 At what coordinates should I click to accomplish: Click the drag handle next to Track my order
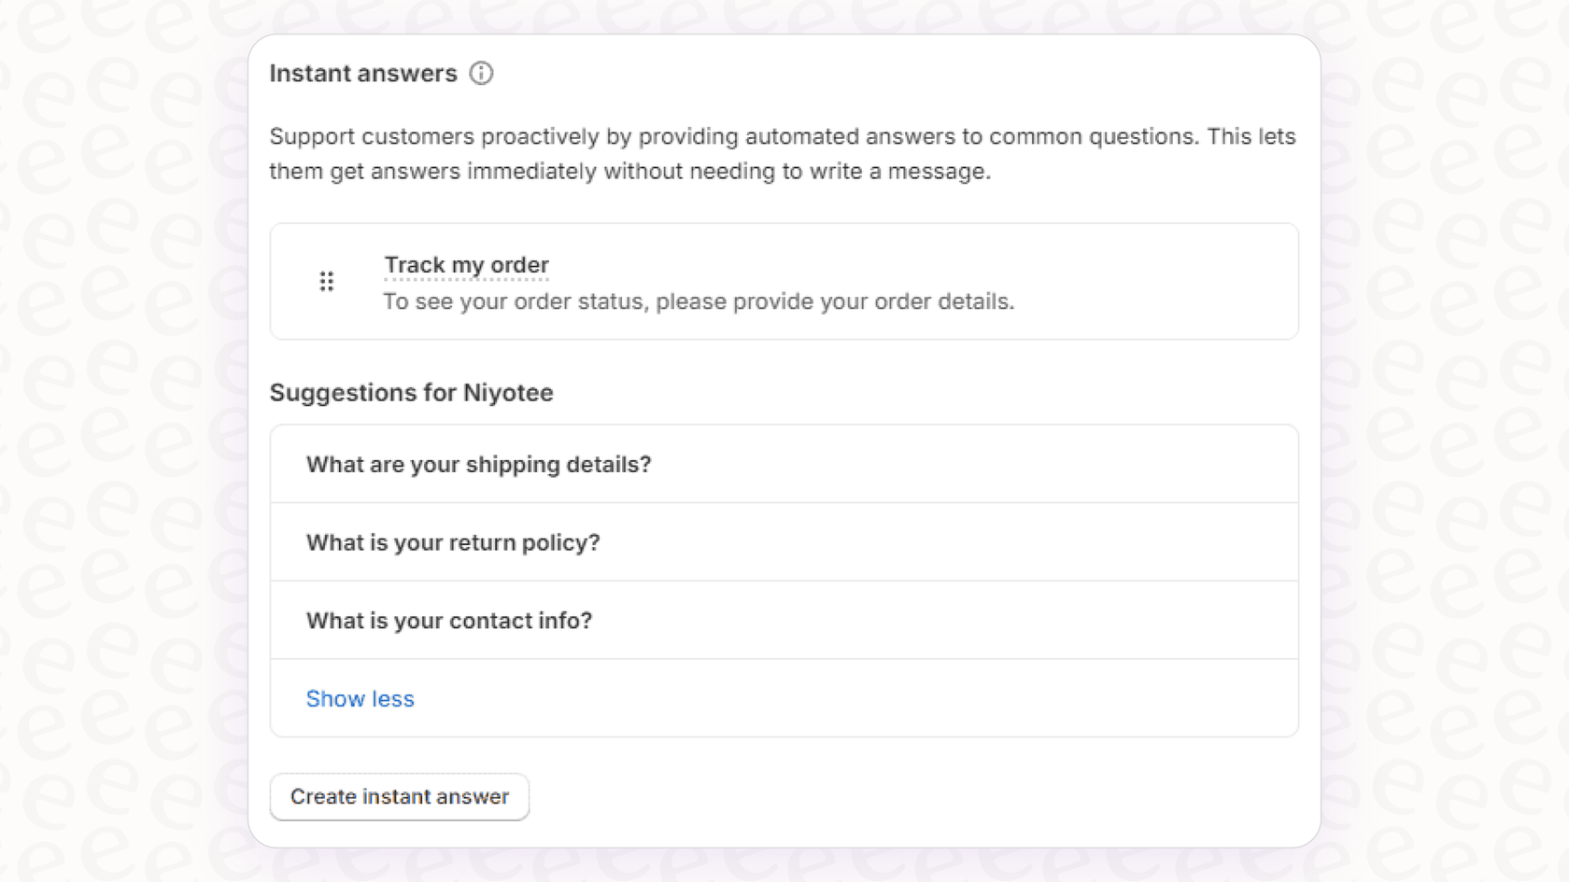[x=326, y=281]
